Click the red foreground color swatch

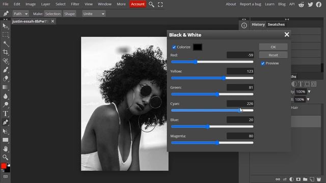(4, 166)
